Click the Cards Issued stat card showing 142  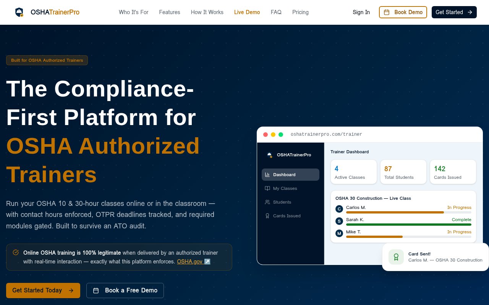(x=453, y=172)
